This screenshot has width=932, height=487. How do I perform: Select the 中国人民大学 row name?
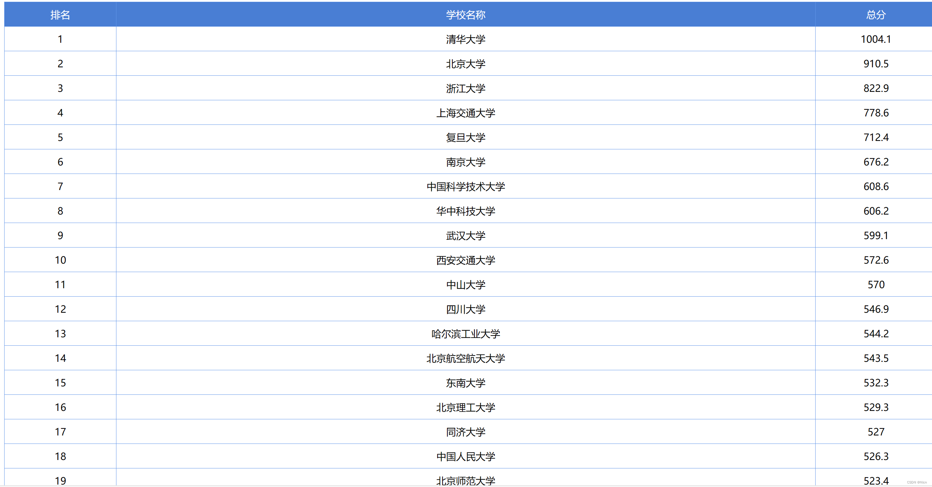(x=465, y=456)
